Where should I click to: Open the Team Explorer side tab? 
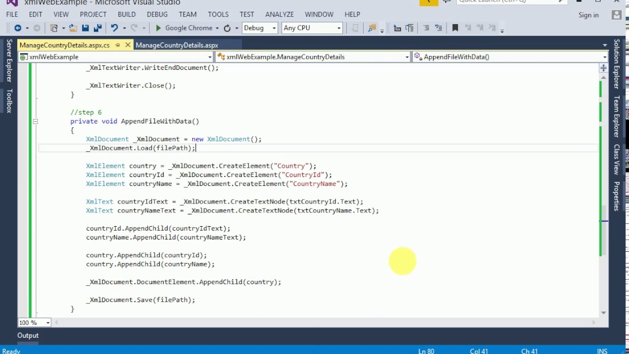pos(616,117)
